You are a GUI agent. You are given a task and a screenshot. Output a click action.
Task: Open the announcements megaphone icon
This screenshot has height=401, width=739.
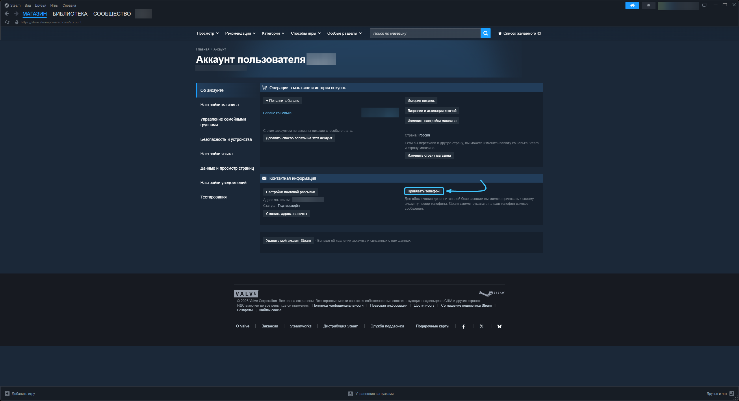632,5
